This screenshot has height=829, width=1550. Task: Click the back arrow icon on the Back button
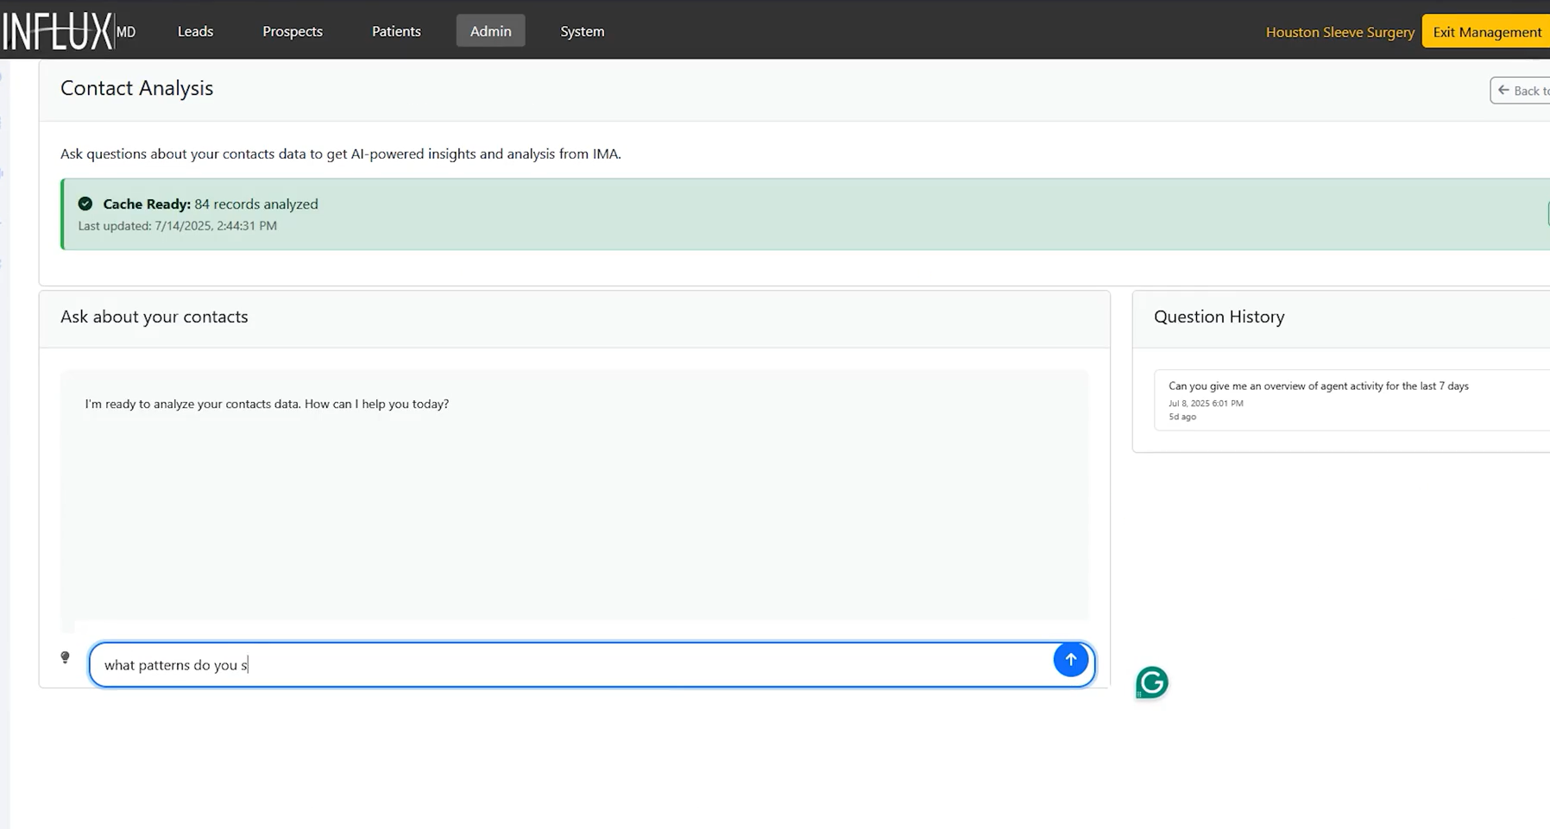tap(1506, 91)
